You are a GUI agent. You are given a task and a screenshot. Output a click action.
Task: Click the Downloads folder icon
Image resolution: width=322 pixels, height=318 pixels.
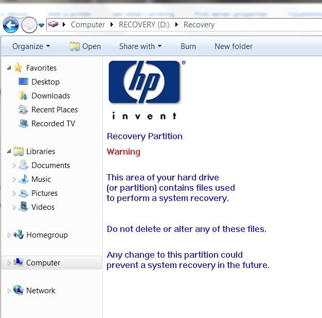coord(23,95)
